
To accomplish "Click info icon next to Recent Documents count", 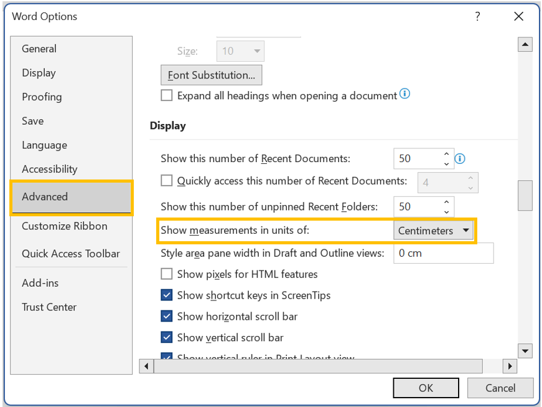I will (x=460, y=158).
